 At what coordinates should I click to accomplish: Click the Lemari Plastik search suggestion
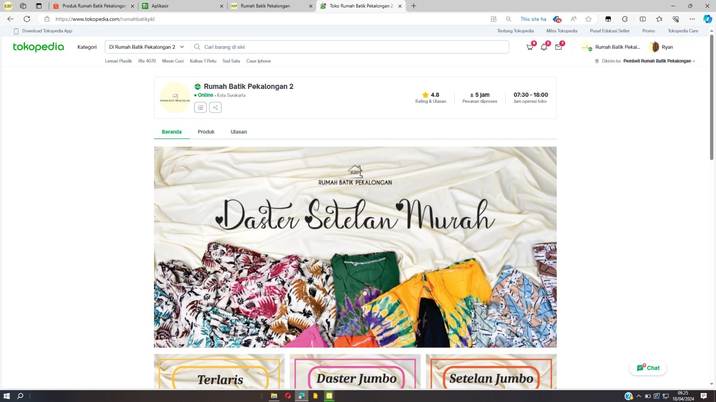tap(119, 61)
